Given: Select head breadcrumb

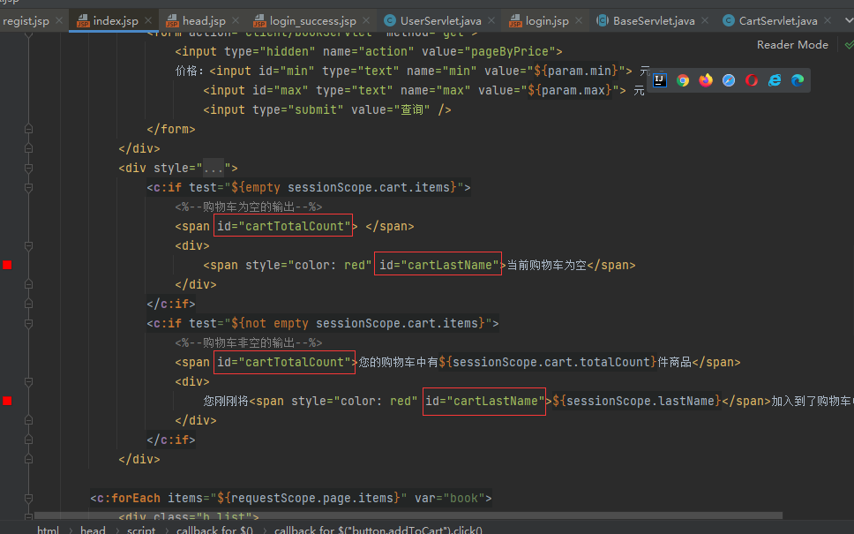Looking at the screenshot, I should point(93,530).
